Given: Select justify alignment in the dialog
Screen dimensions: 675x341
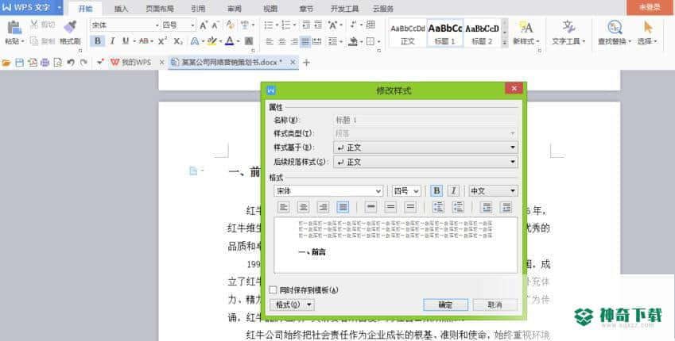Looking at the screenshot, I should pyautogui.click(x=343, y=208).
